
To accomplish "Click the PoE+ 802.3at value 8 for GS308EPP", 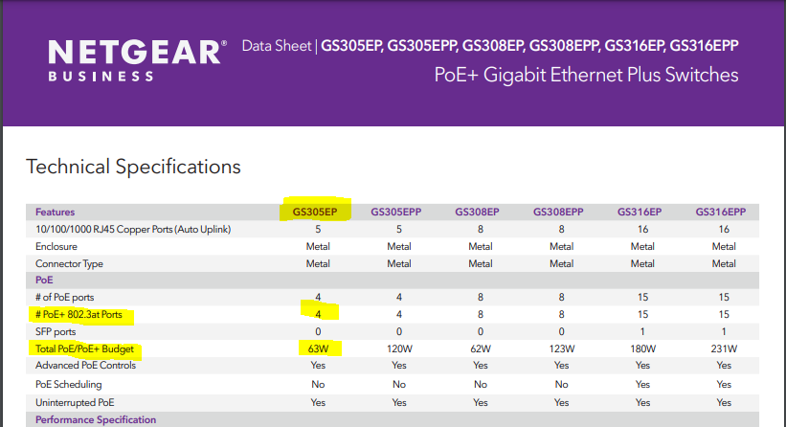I will 561,315.
